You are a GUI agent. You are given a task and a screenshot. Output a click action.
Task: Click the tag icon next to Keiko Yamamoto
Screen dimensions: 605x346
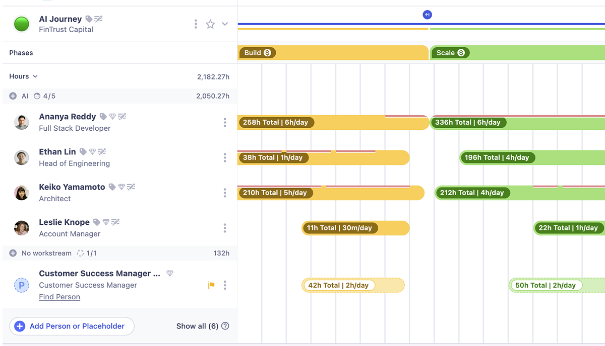tap(112, 187)
